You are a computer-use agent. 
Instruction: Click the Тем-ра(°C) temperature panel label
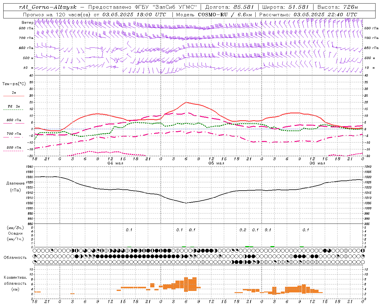coord(14,84)
